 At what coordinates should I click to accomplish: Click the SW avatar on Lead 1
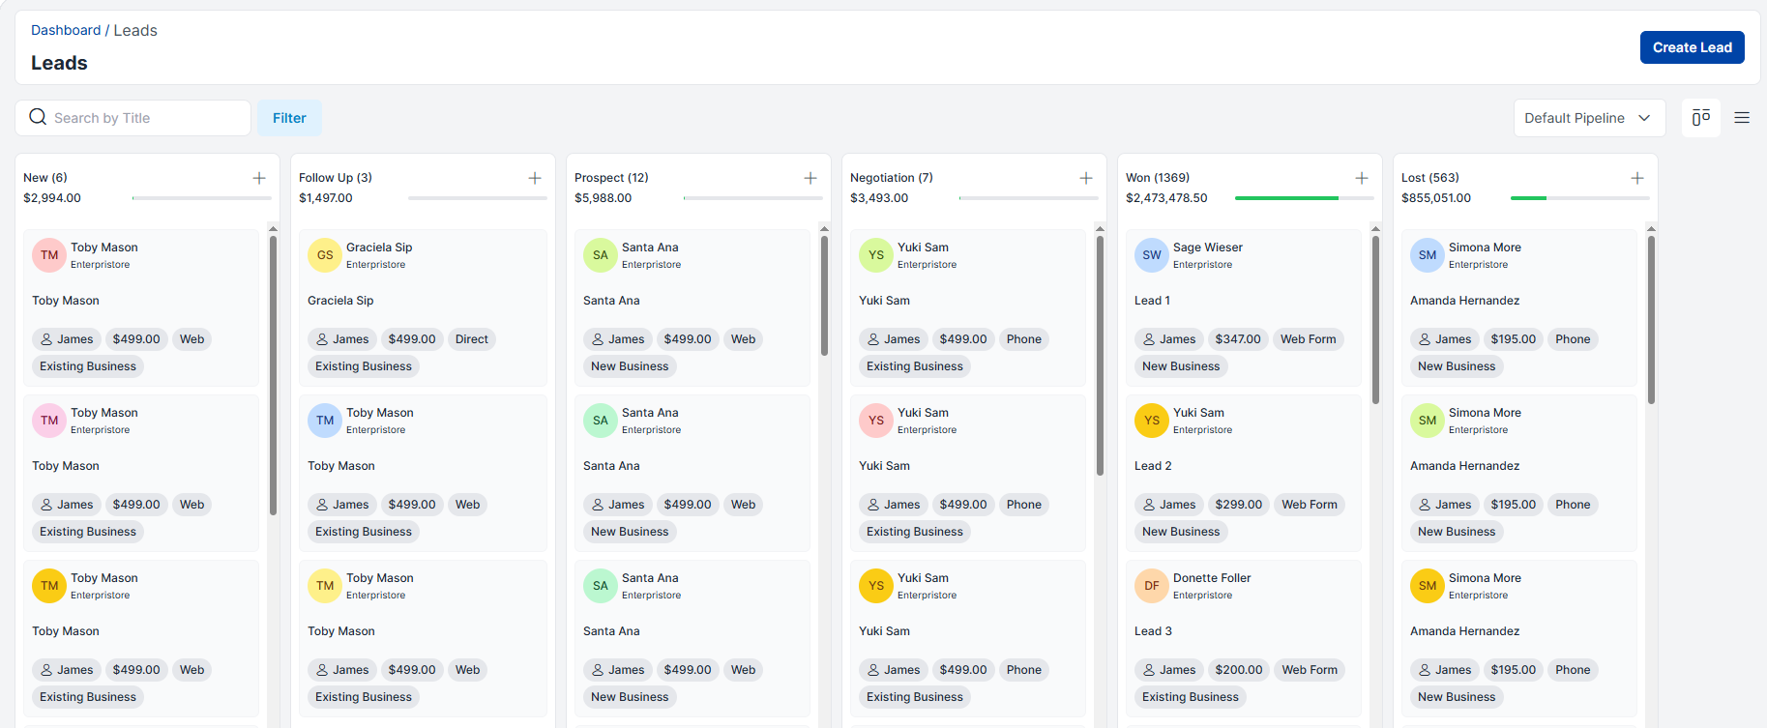pos(1151,255)
